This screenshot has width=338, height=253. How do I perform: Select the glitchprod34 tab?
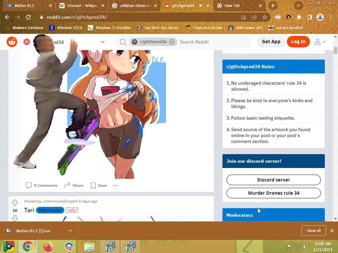click(187, 6)
